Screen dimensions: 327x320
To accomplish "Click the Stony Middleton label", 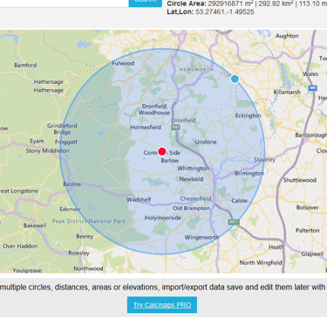I will [x=47, y=150].
